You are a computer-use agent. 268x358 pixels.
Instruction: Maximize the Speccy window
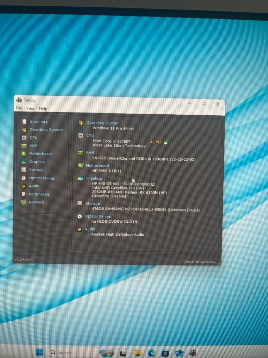(203, 103)
